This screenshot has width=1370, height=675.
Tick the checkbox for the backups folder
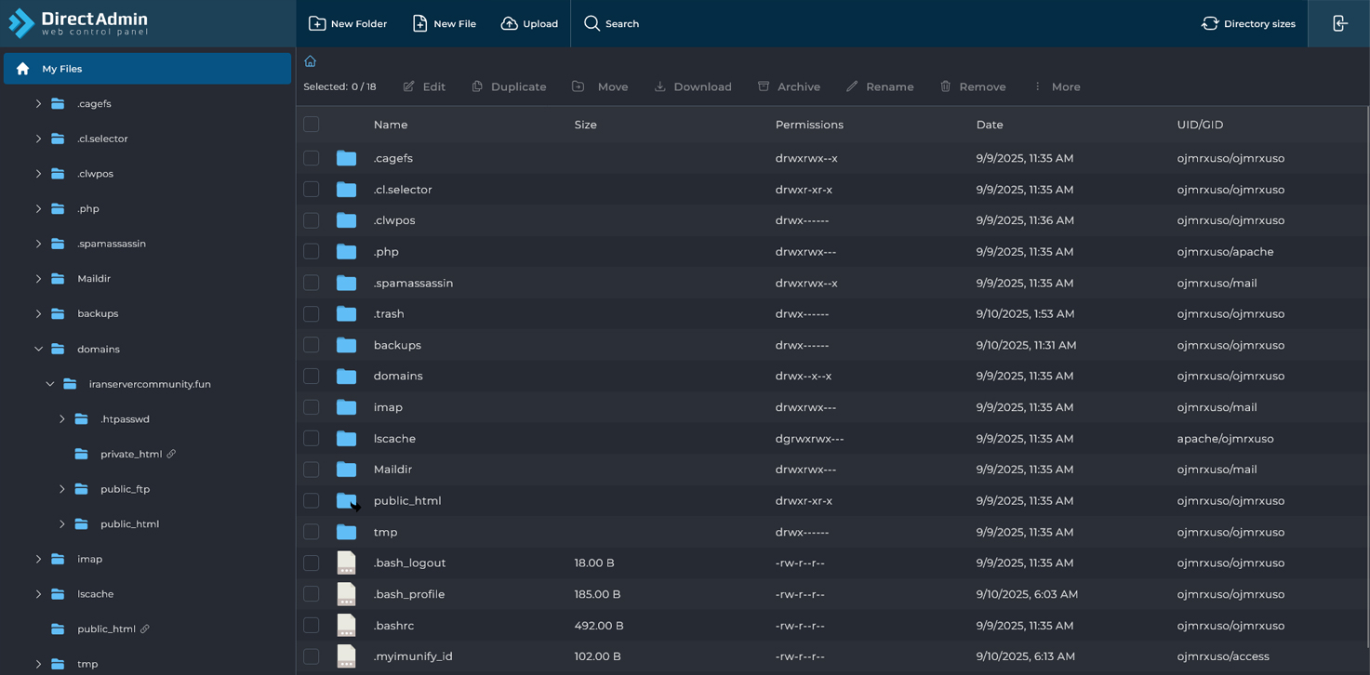[311, 345]
